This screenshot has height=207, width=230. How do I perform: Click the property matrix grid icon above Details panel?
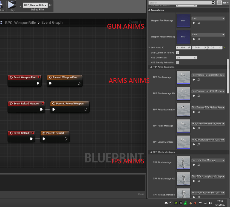coord(219,2)
